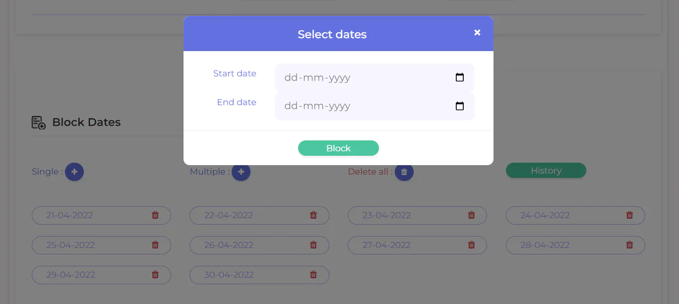The height and width of the screenshot is (304, 679).
Task: Remove blocked date 22-04-2022
Action: pos(313,215)
